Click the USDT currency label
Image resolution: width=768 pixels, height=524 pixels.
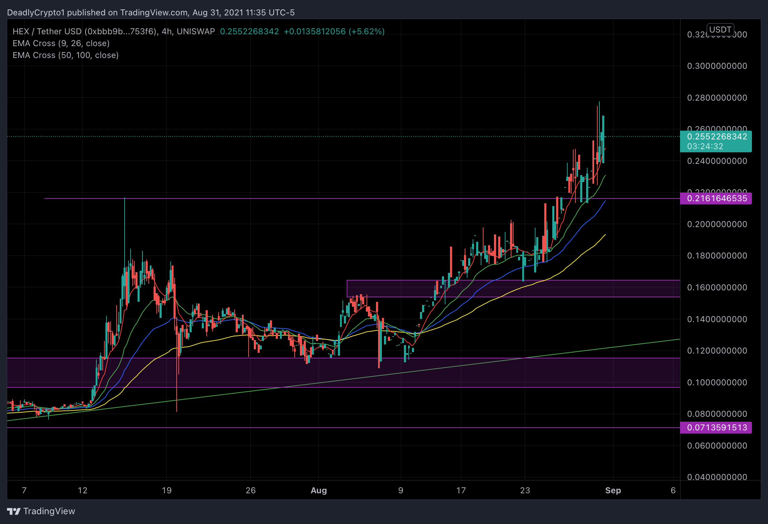click(x=720, y=30)
